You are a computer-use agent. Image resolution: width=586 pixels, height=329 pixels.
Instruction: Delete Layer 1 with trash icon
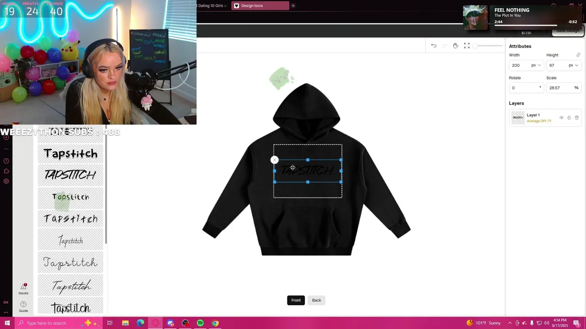tap(577, 118)
